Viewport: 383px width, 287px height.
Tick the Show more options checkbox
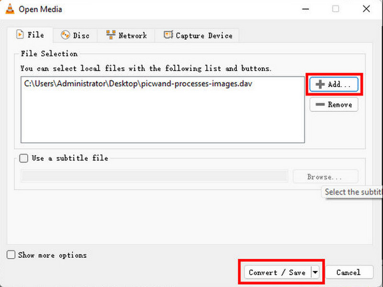11,255
